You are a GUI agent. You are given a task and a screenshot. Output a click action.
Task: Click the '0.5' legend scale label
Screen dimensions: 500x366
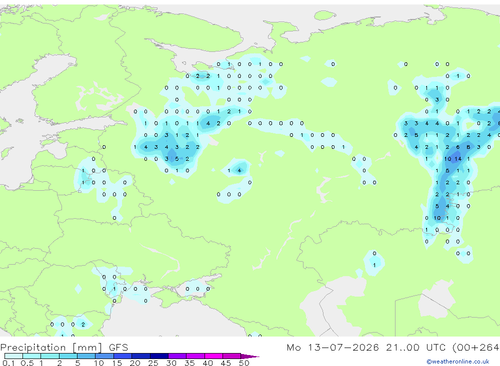click(27, 363)
